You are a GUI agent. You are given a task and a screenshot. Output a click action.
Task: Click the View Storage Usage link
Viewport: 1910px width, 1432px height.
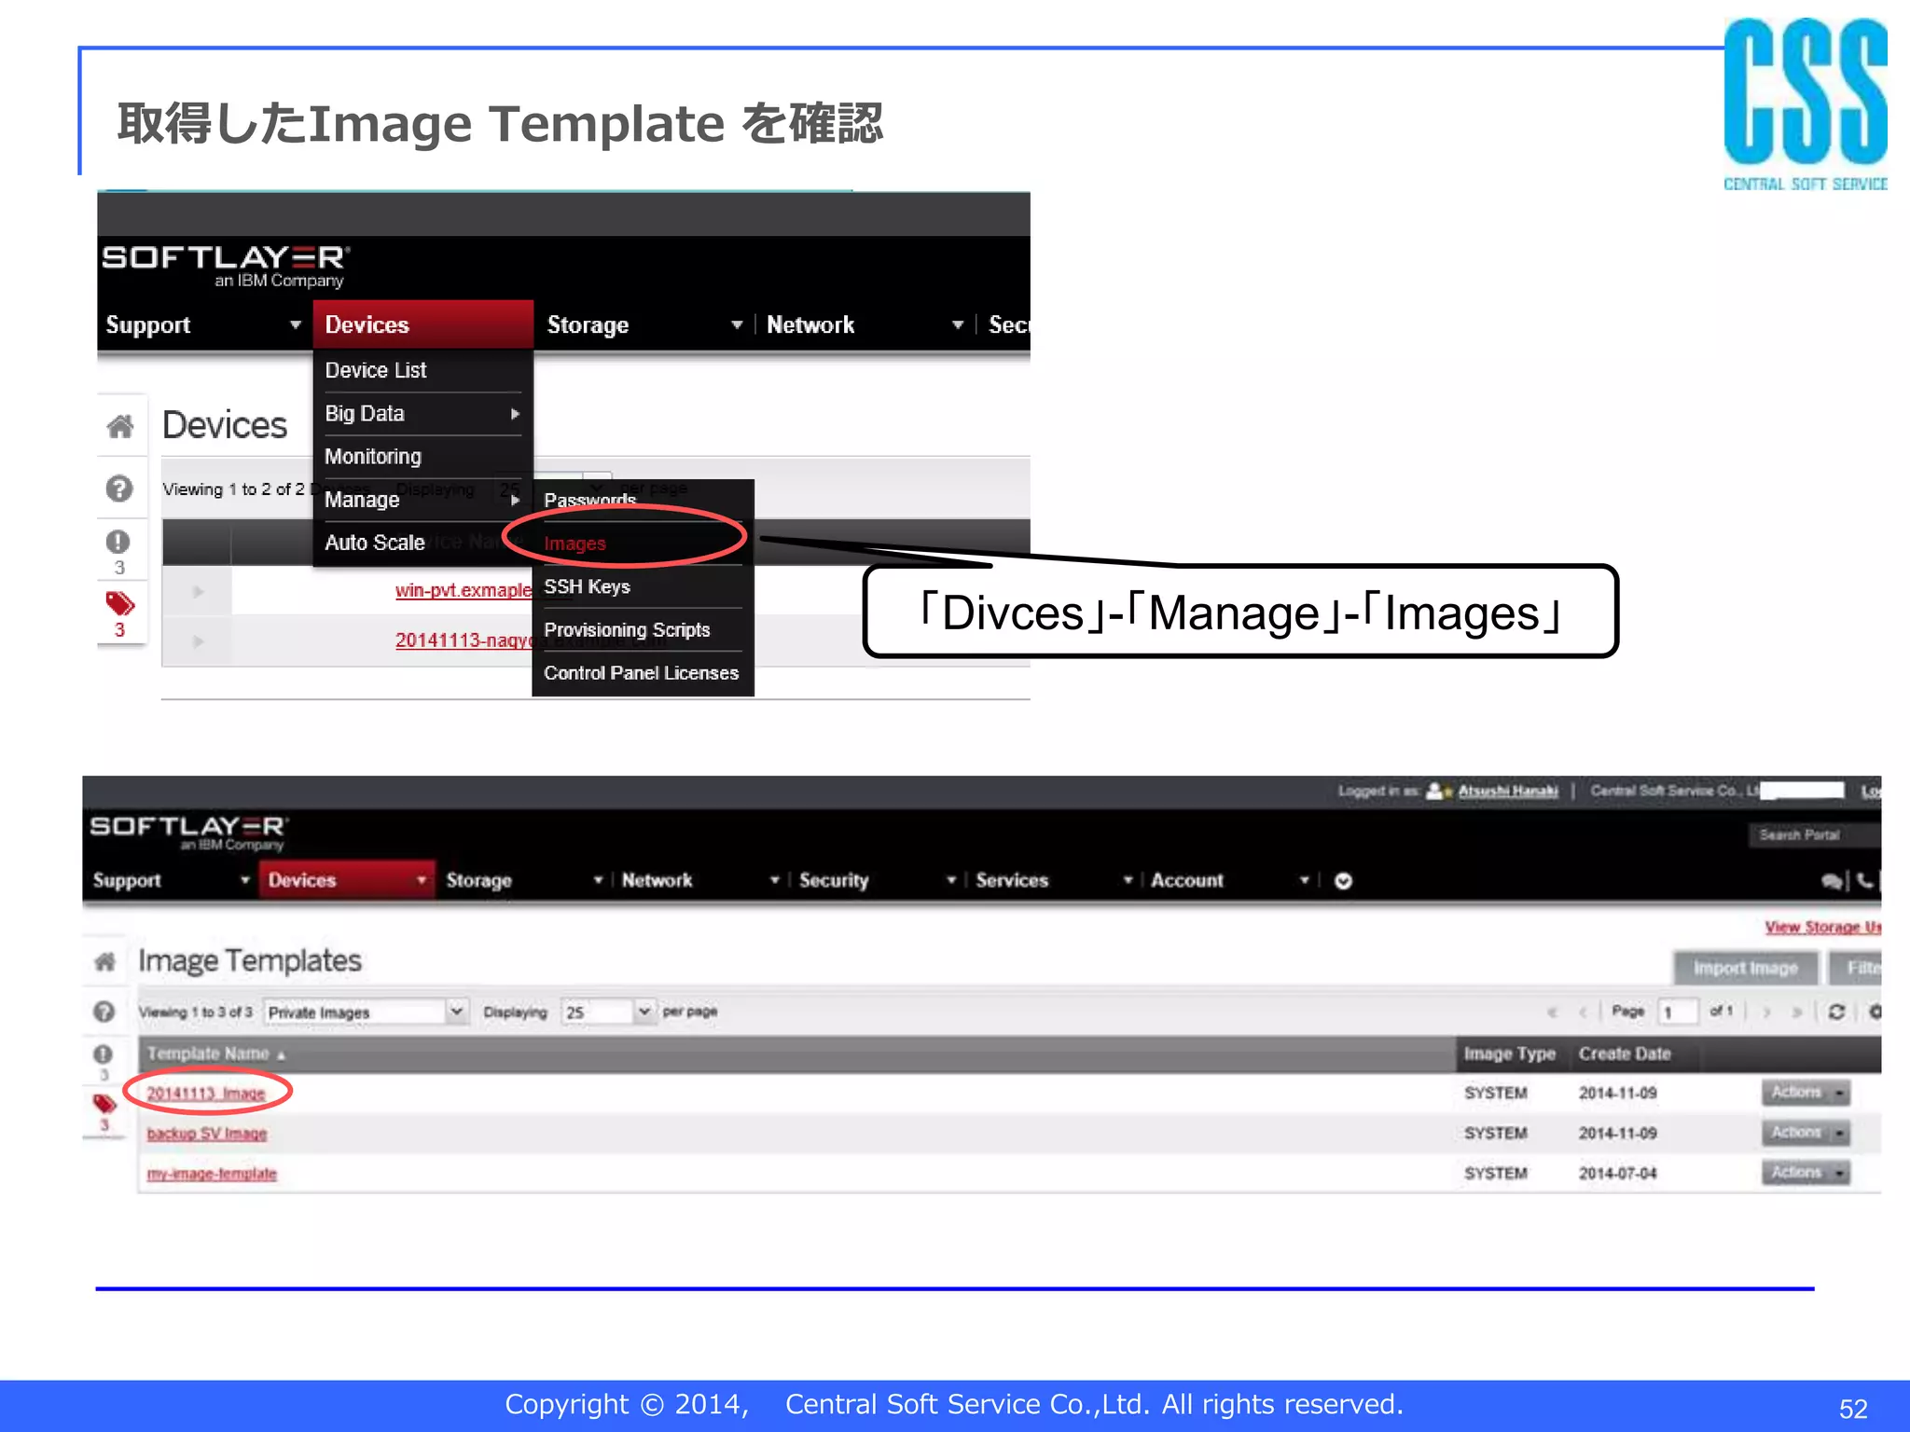[x=1822, y=927]
